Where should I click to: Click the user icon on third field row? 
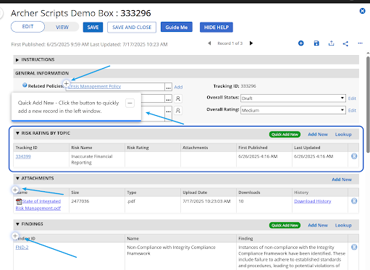(x=178, y=111)
